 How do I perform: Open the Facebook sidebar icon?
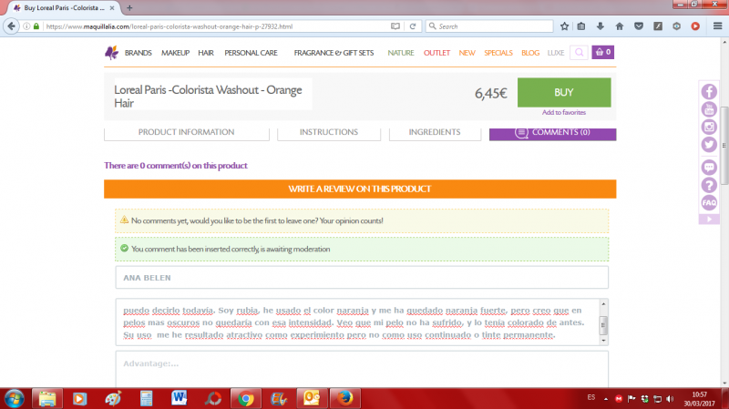pos(709,92)
